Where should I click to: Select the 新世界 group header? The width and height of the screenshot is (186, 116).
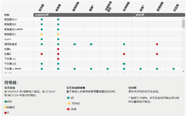coord(160,15)
